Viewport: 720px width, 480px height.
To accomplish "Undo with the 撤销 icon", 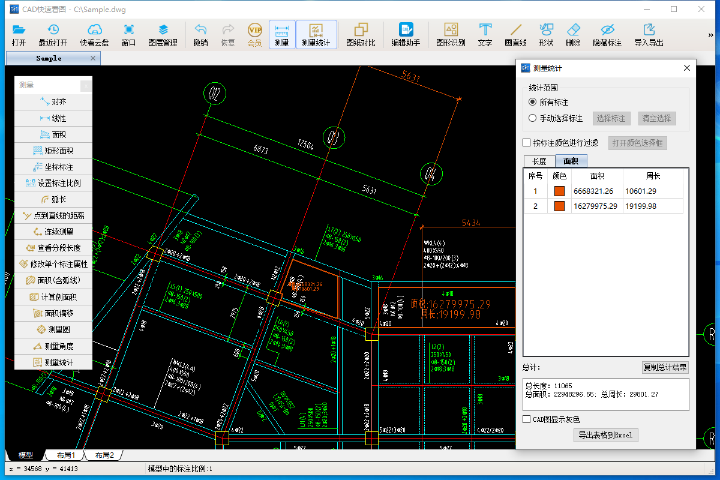I will [x=201, y=35].
